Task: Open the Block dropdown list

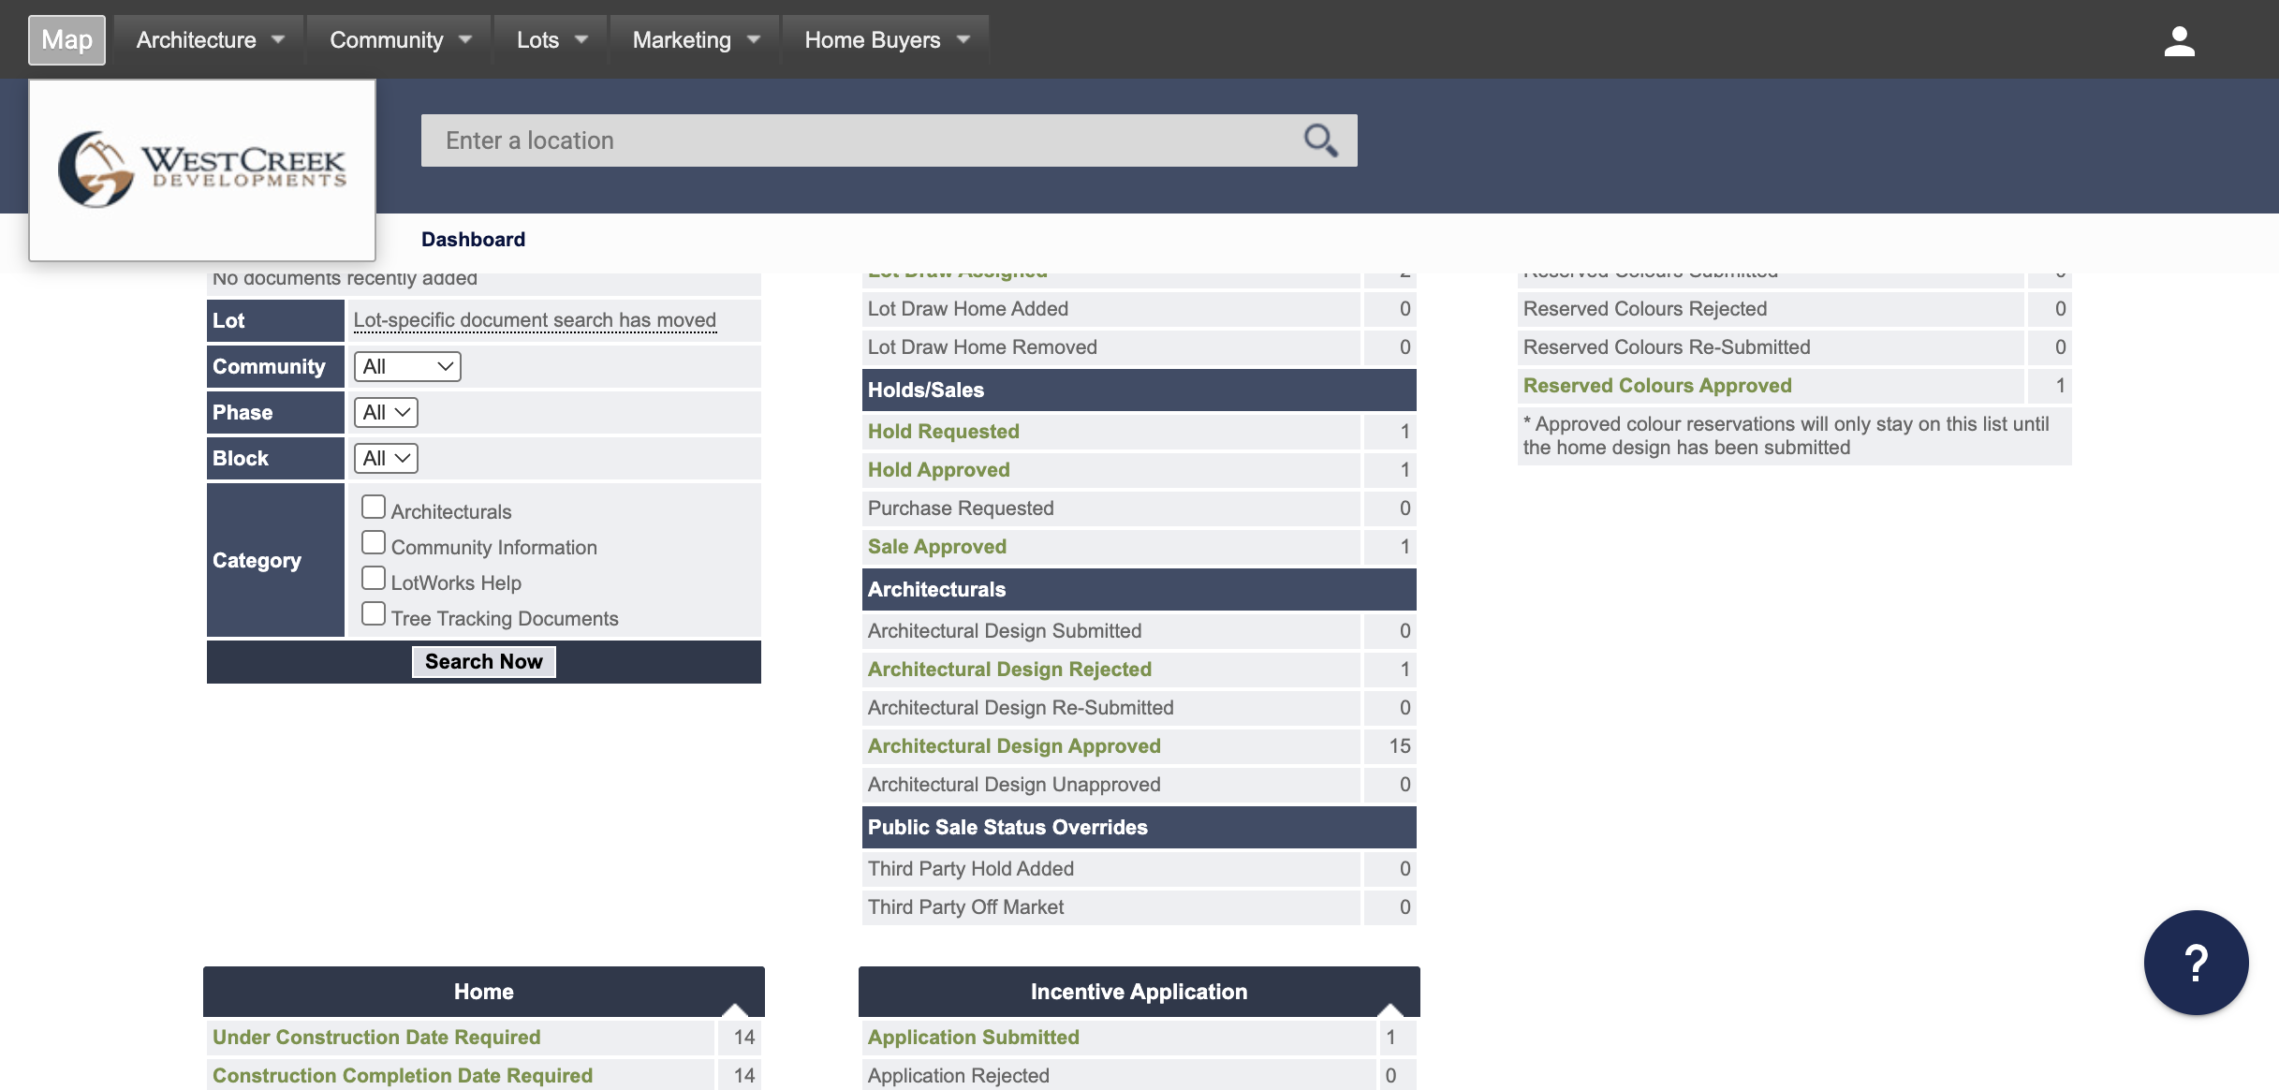Action: tap(386, 459)
